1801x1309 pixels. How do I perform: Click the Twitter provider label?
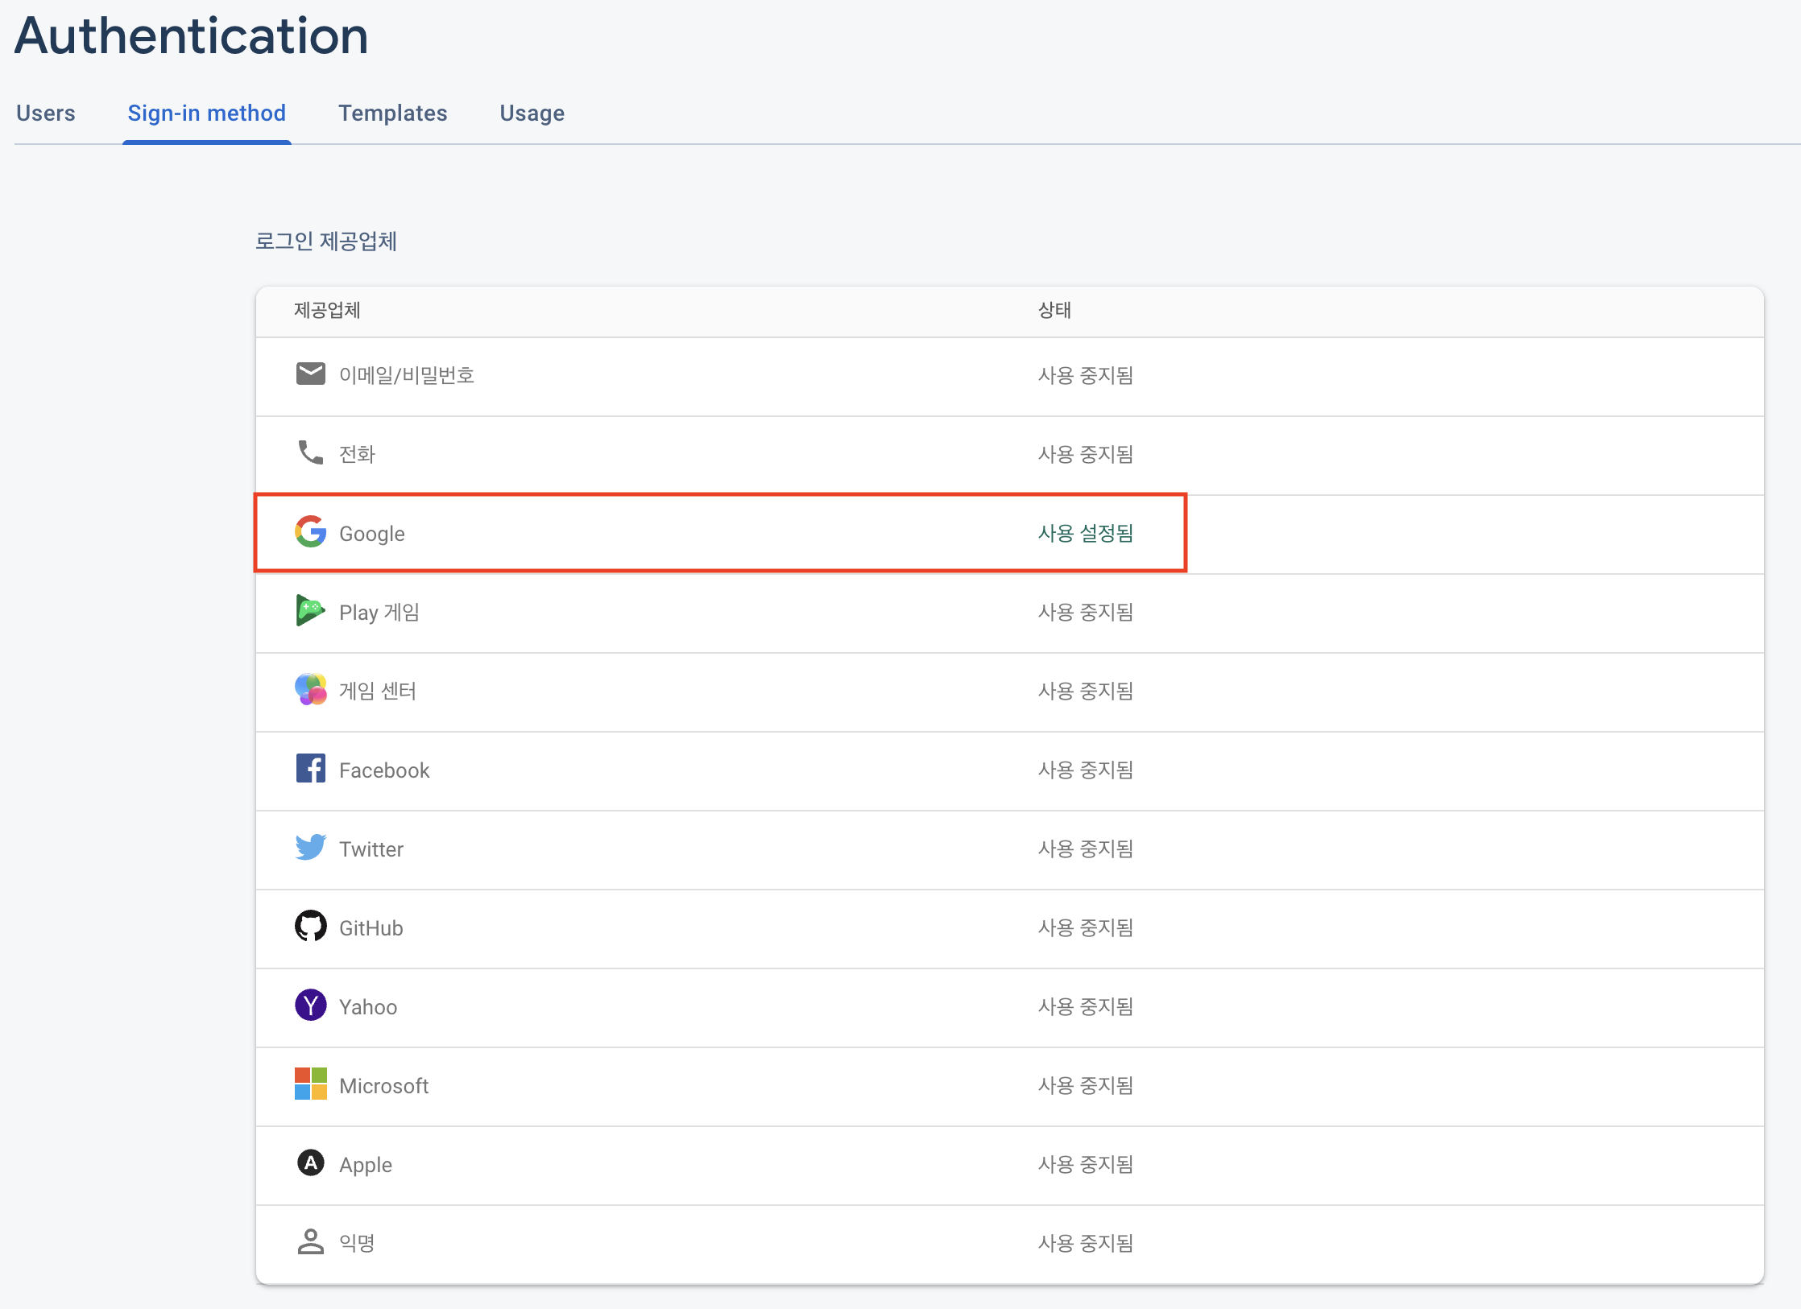point(371,849)
